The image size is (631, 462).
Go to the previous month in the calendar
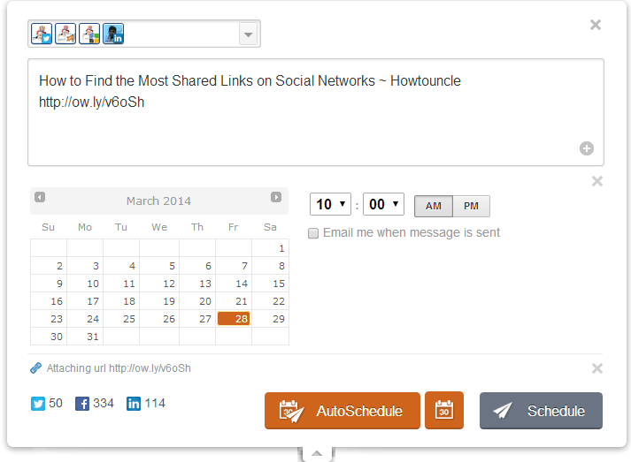point(40,197)
